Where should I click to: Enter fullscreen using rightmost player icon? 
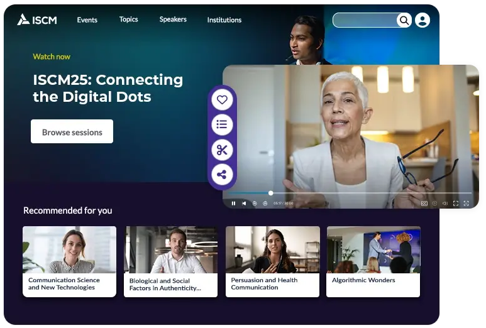(x=466, y=203)
